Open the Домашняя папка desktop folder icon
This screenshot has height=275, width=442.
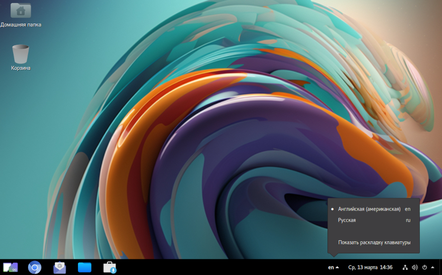coord(21,10)
